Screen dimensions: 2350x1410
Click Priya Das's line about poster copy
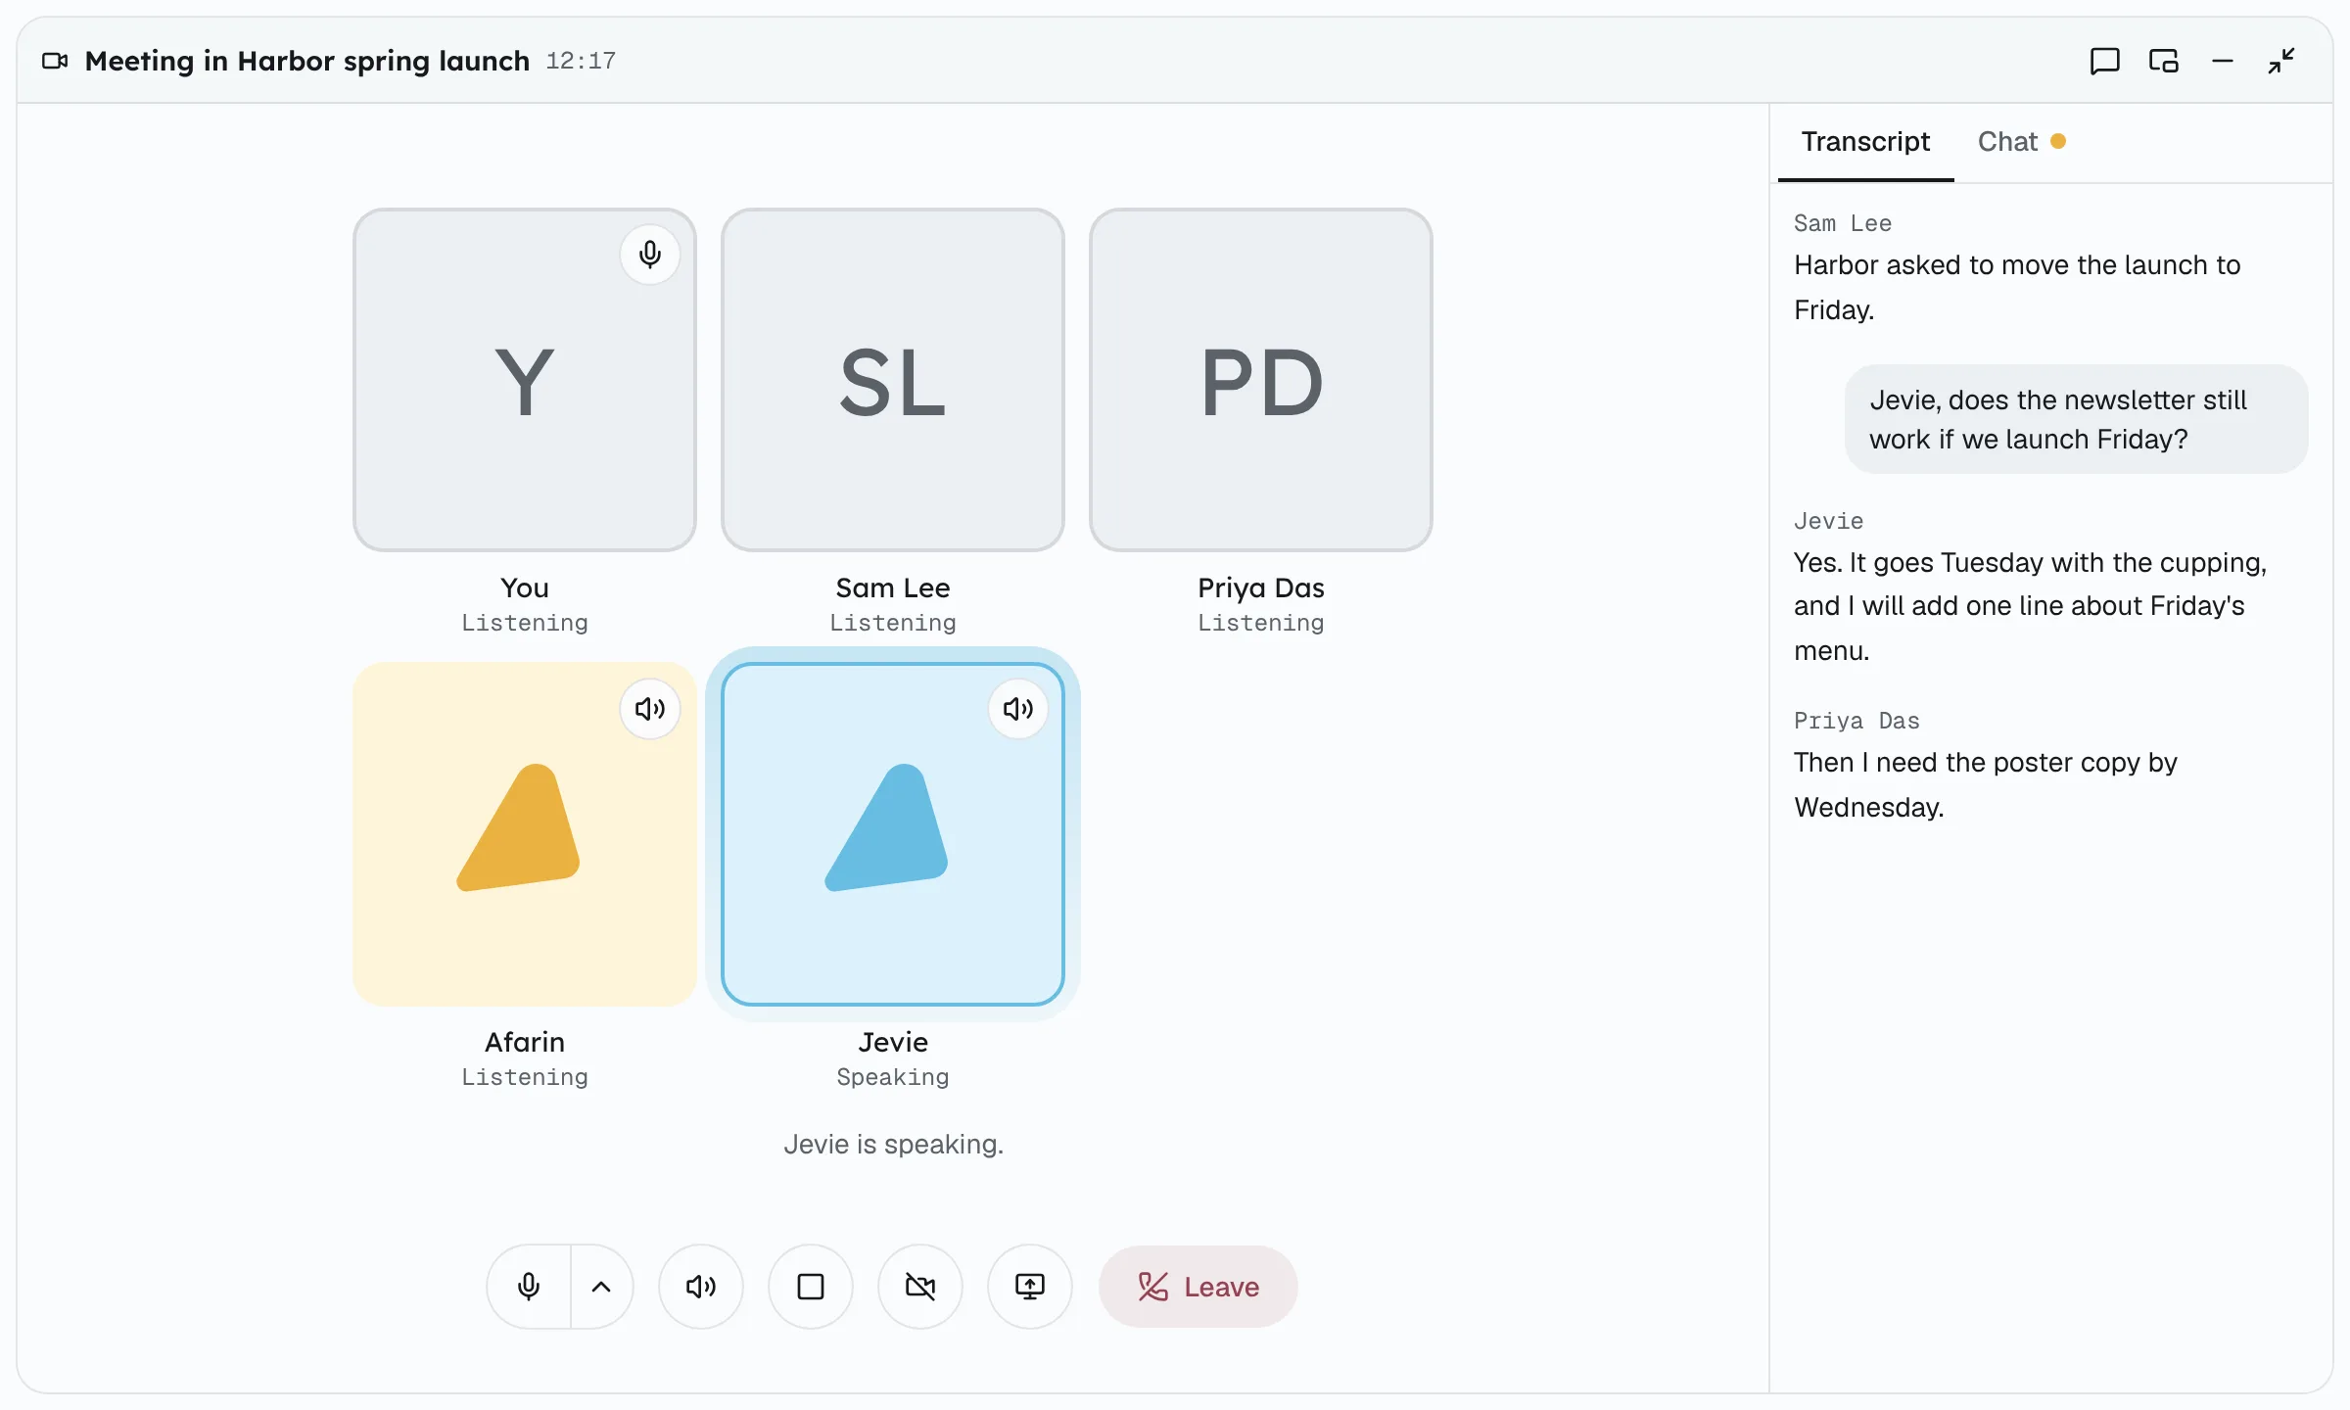click(x=1985, y=784)
